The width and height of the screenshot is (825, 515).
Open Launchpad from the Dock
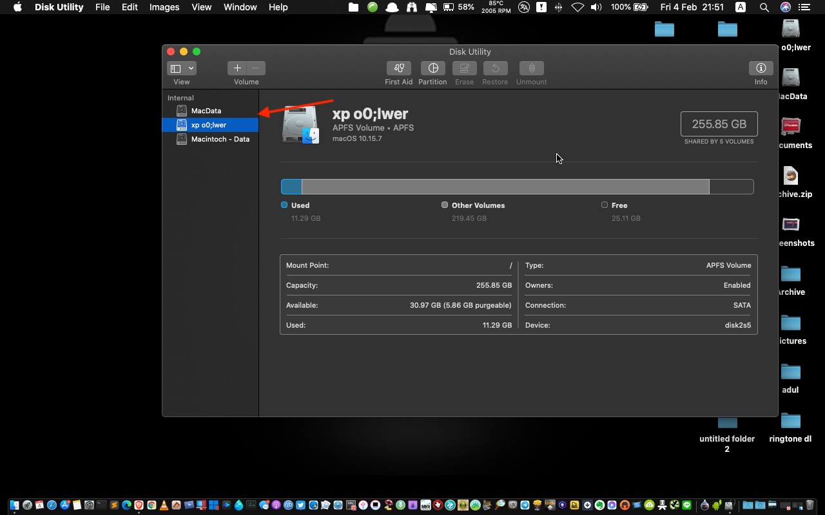[x=27, y=505]
